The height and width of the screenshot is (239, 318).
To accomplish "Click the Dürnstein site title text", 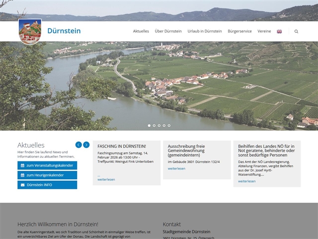I will tap(64, 31).
